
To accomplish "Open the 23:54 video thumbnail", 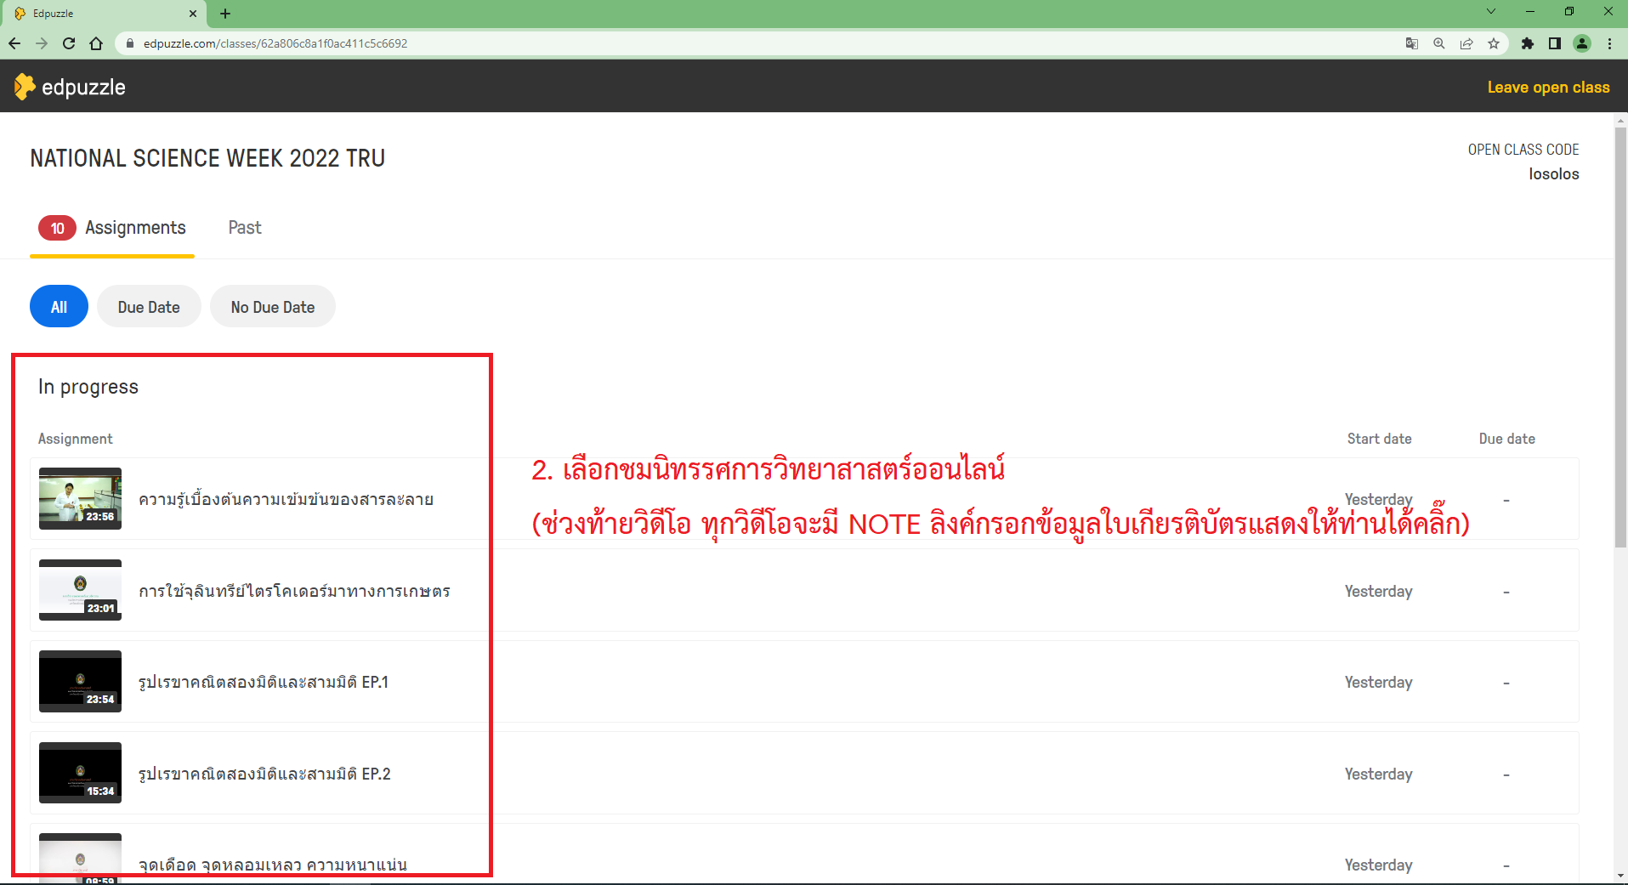I will [x=80, y=682].
